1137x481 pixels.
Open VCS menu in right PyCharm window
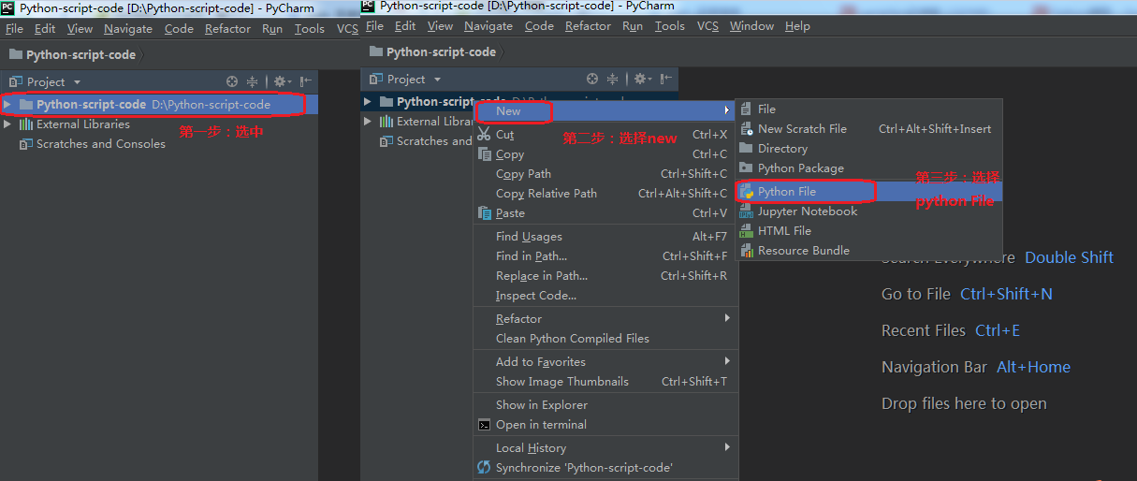click(x=707, y=26)
